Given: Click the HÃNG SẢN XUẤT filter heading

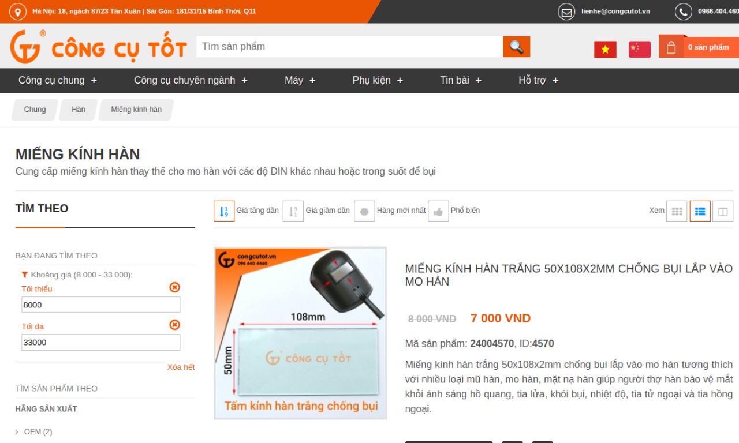Looking at the screenshot, I should (46, 409).
